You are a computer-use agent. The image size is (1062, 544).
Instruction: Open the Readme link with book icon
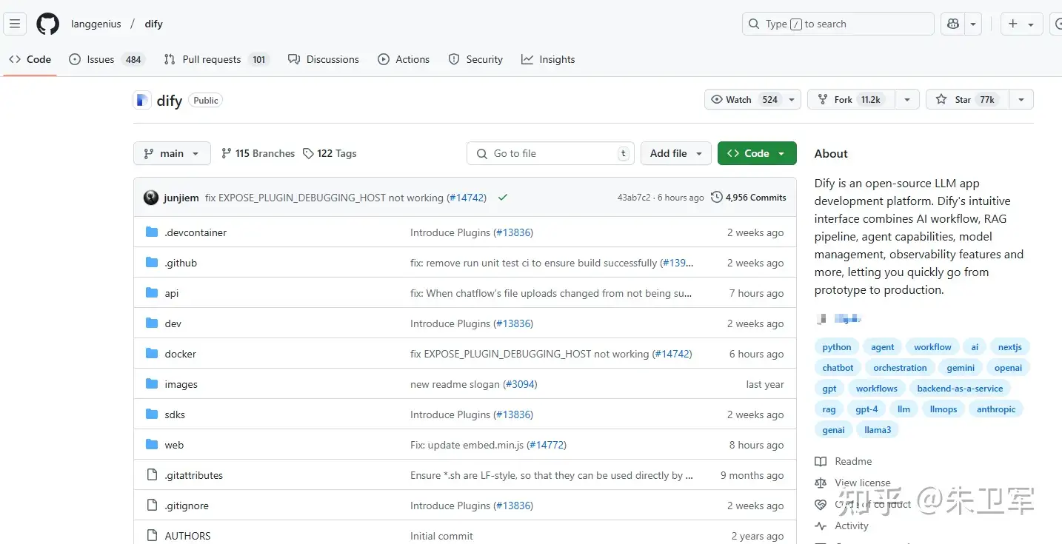844,461
